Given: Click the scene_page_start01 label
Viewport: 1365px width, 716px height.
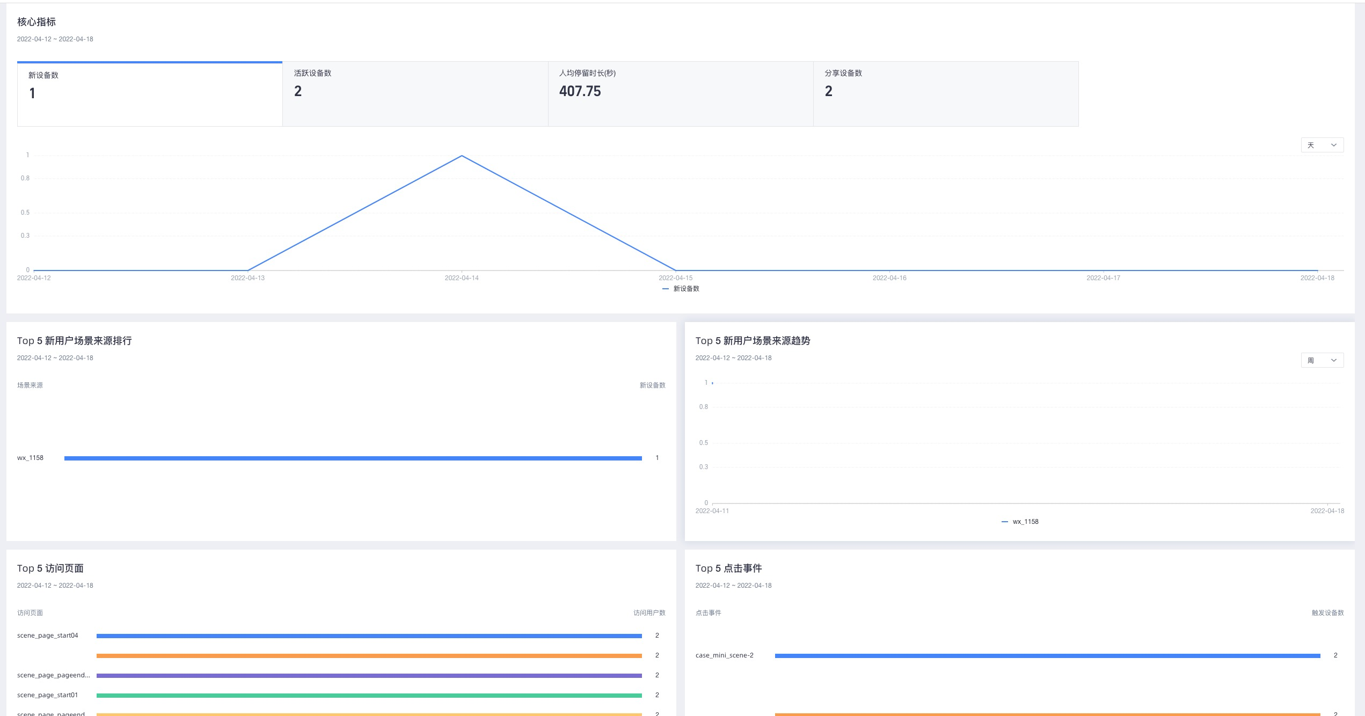Looking at the screenshot, I should tap(48, 695).
